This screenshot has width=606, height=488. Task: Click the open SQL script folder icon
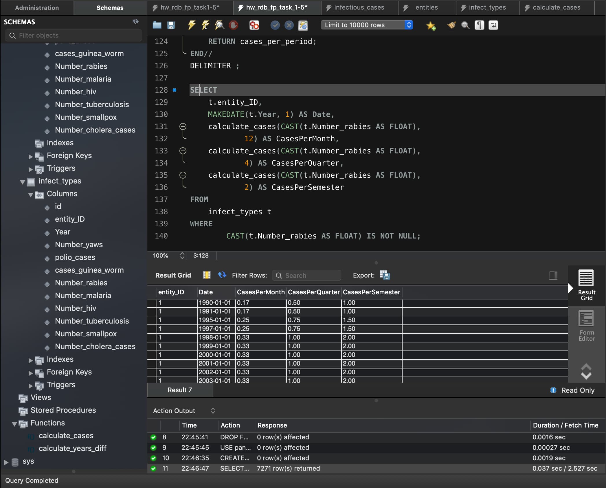(157, 25)
